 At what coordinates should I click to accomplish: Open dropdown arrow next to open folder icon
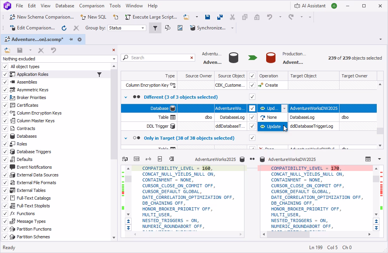pyautogui.click(x=197, y=17)
